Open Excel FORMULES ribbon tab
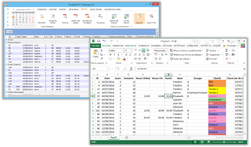Viewport: 251px width, 147px height. point(144,46)
